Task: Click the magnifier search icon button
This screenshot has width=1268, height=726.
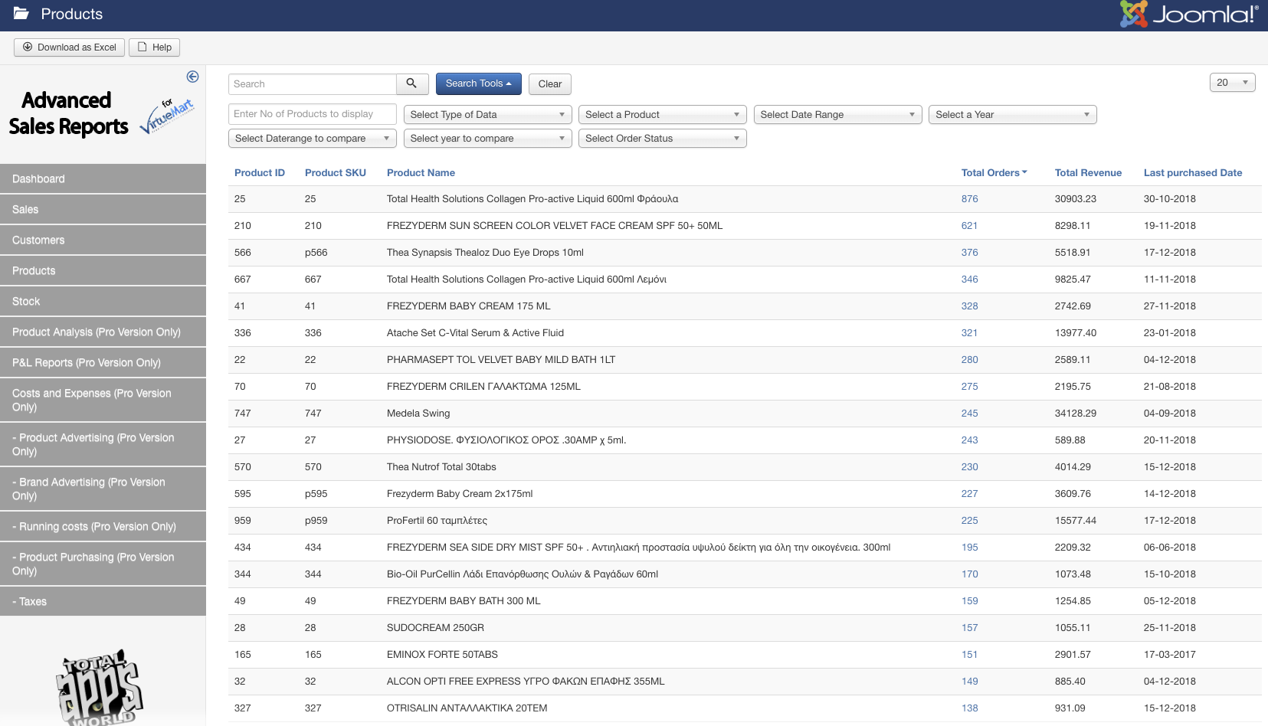Action: (x=412, y=84)
